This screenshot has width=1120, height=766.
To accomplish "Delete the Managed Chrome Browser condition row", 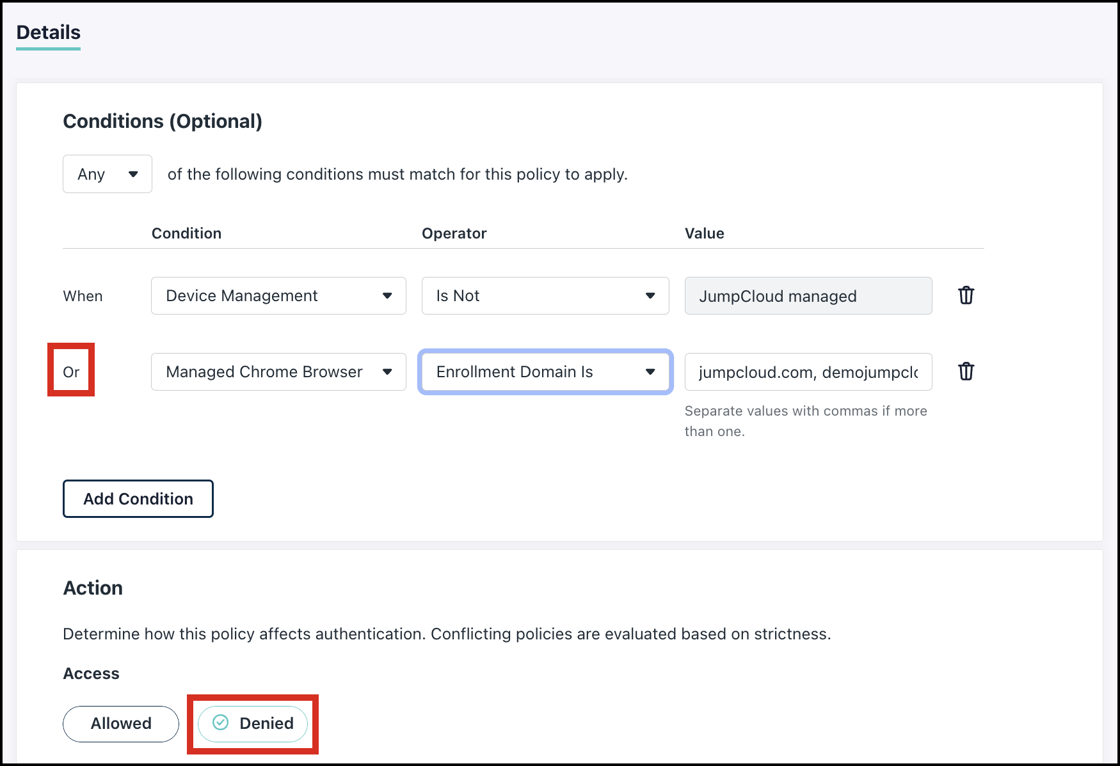I will [966, 371].
